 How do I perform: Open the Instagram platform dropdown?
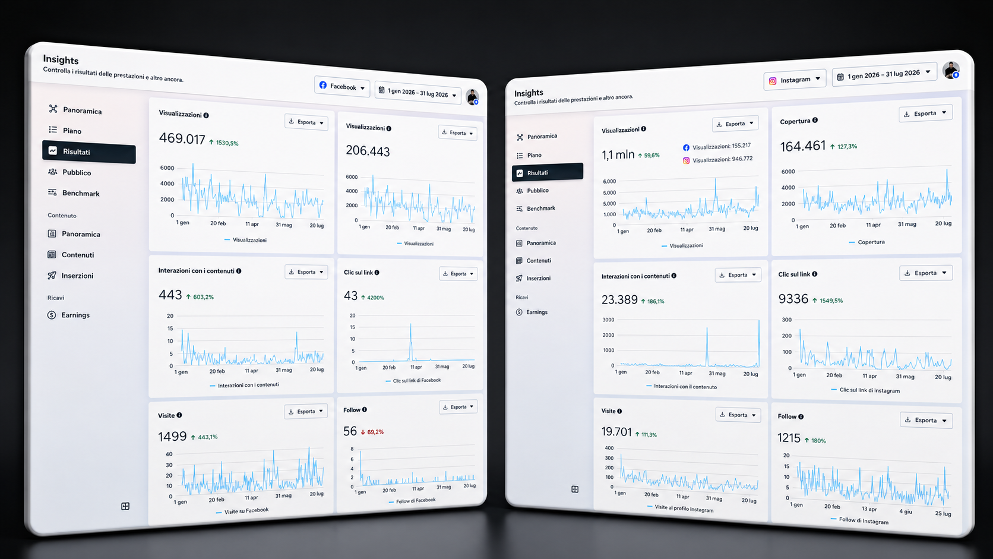tap(795, 80)
